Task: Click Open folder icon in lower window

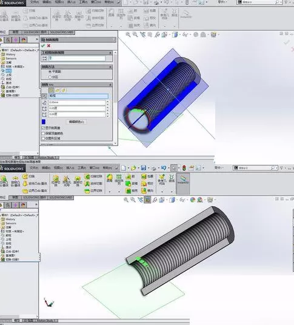Action: click(133, 168)
